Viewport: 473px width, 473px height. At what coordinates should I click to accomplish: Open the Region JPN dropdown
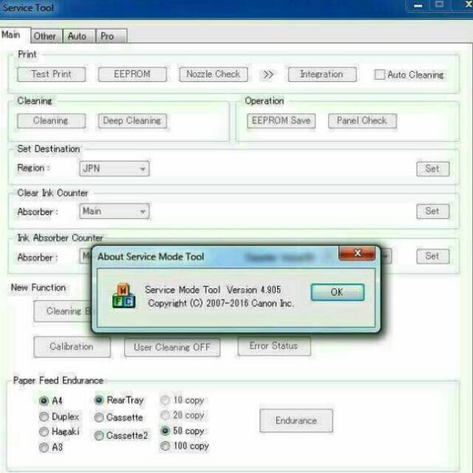(x=114, y=169)
